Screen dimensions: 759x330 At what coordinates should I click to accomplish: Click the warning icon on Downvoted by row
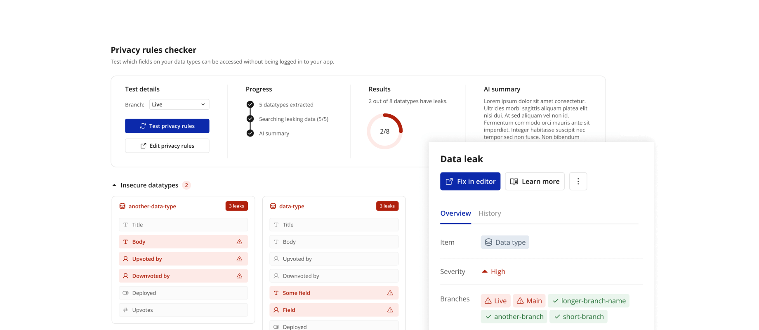pos(239,276)
